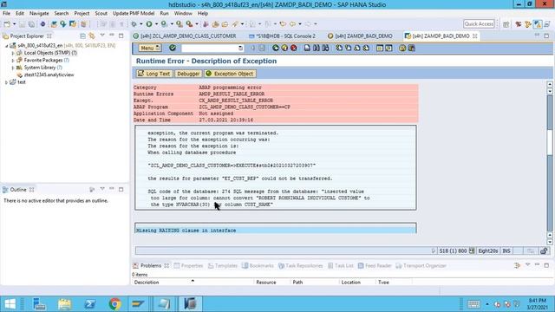The image size is (555, 312).
Task: Open the Update PMF Model menu
Action: click(134, 13)
